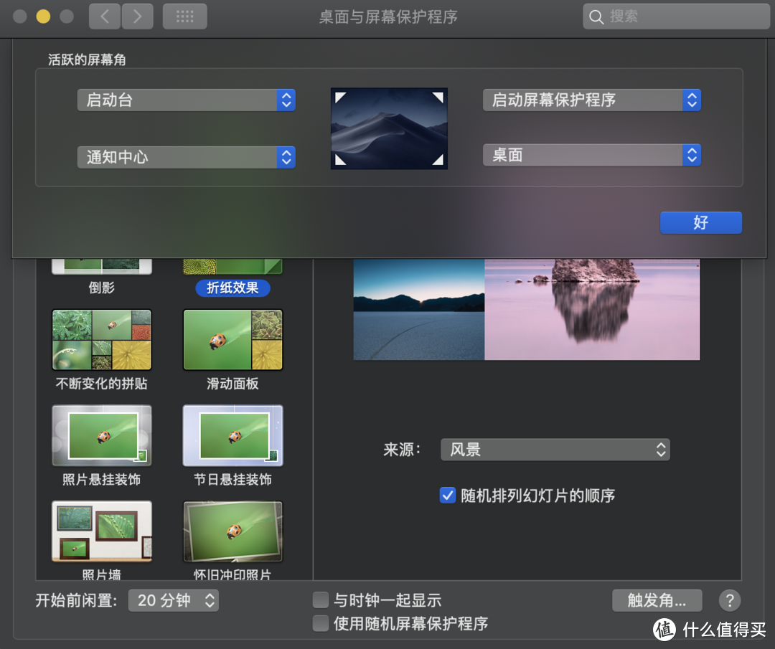Choose the 滑动面板 screen saver
This screenshot has width=775, height=649.
point(232,339)
